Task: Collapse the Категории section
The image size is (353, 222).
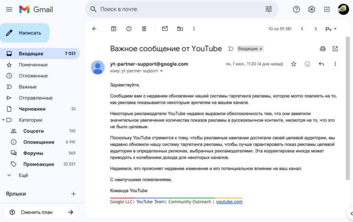Action: (x=3, y=120)
